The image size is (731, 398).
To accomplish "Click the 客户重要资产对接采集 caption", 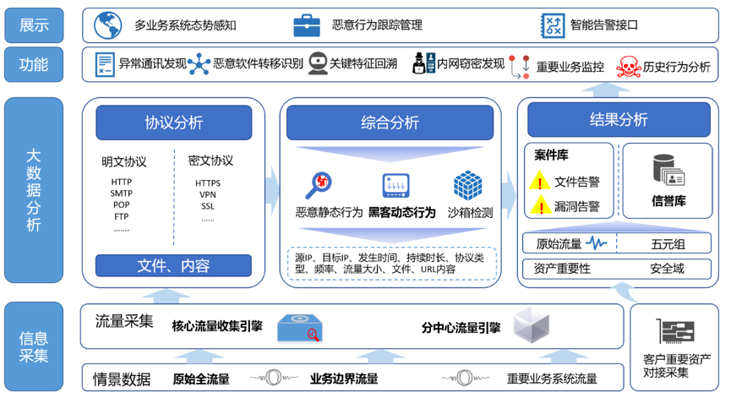I will pyautogui.click(x=677, y=366).
